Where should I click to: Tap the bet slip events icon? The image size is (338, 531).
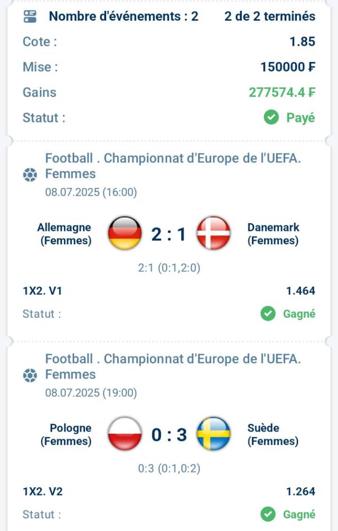click(30, 16)
